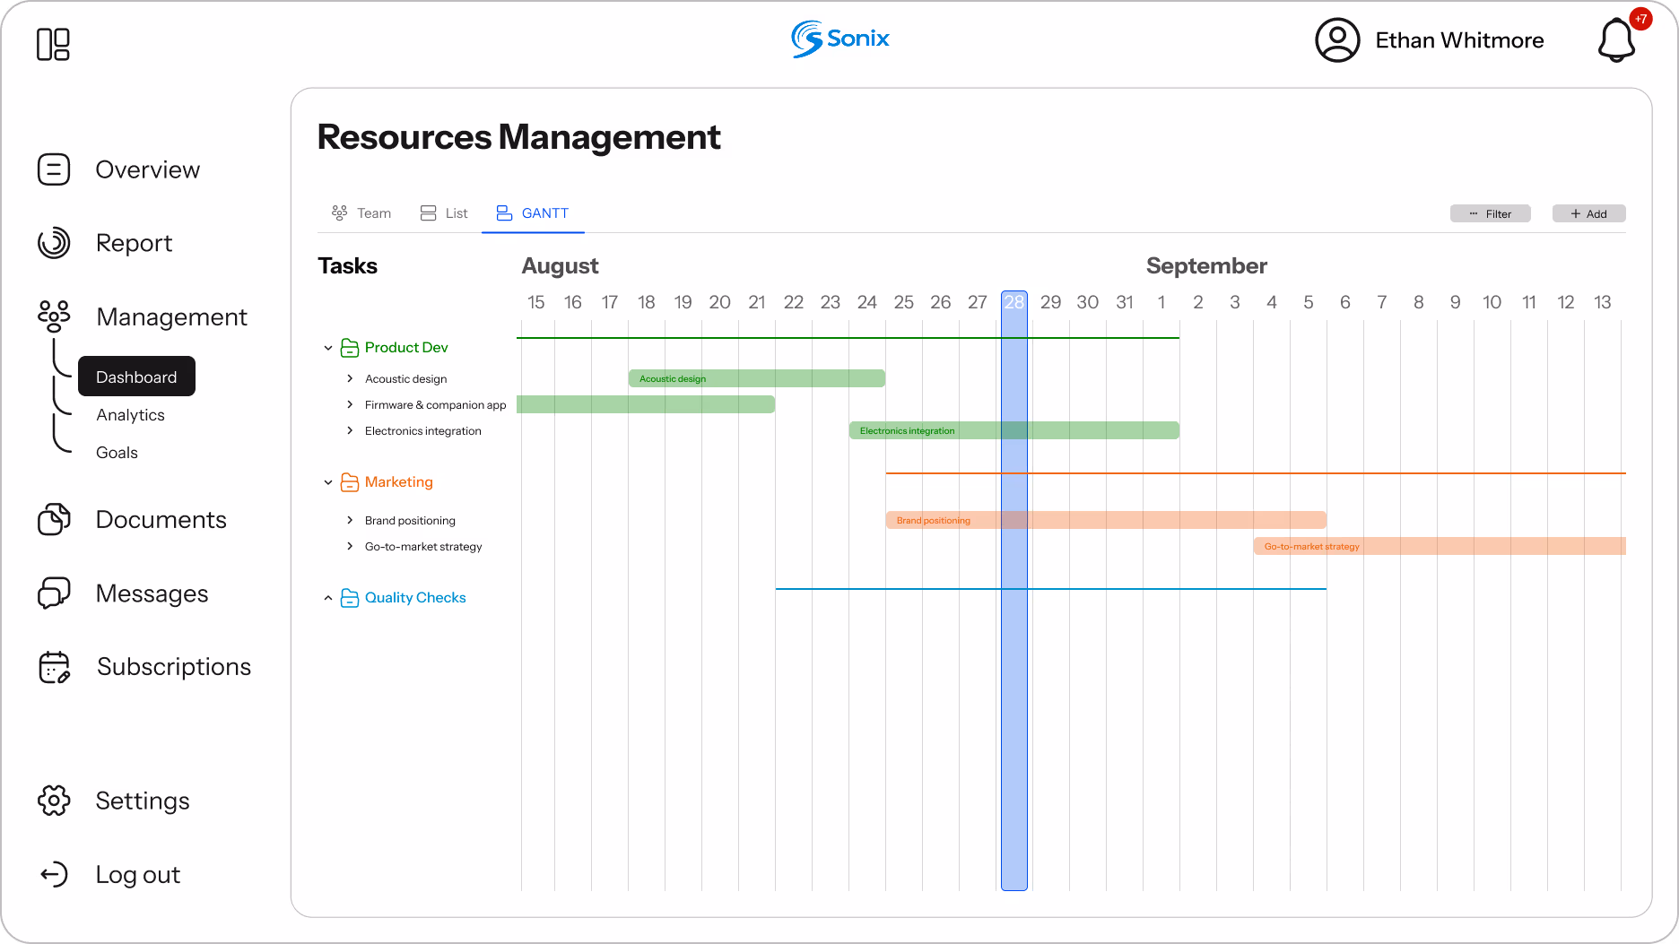Screen dimensions: 1679x944
Task: Select the Acoustic design Gantt bar
Action: pyautogui.click(x=757, y=378)
